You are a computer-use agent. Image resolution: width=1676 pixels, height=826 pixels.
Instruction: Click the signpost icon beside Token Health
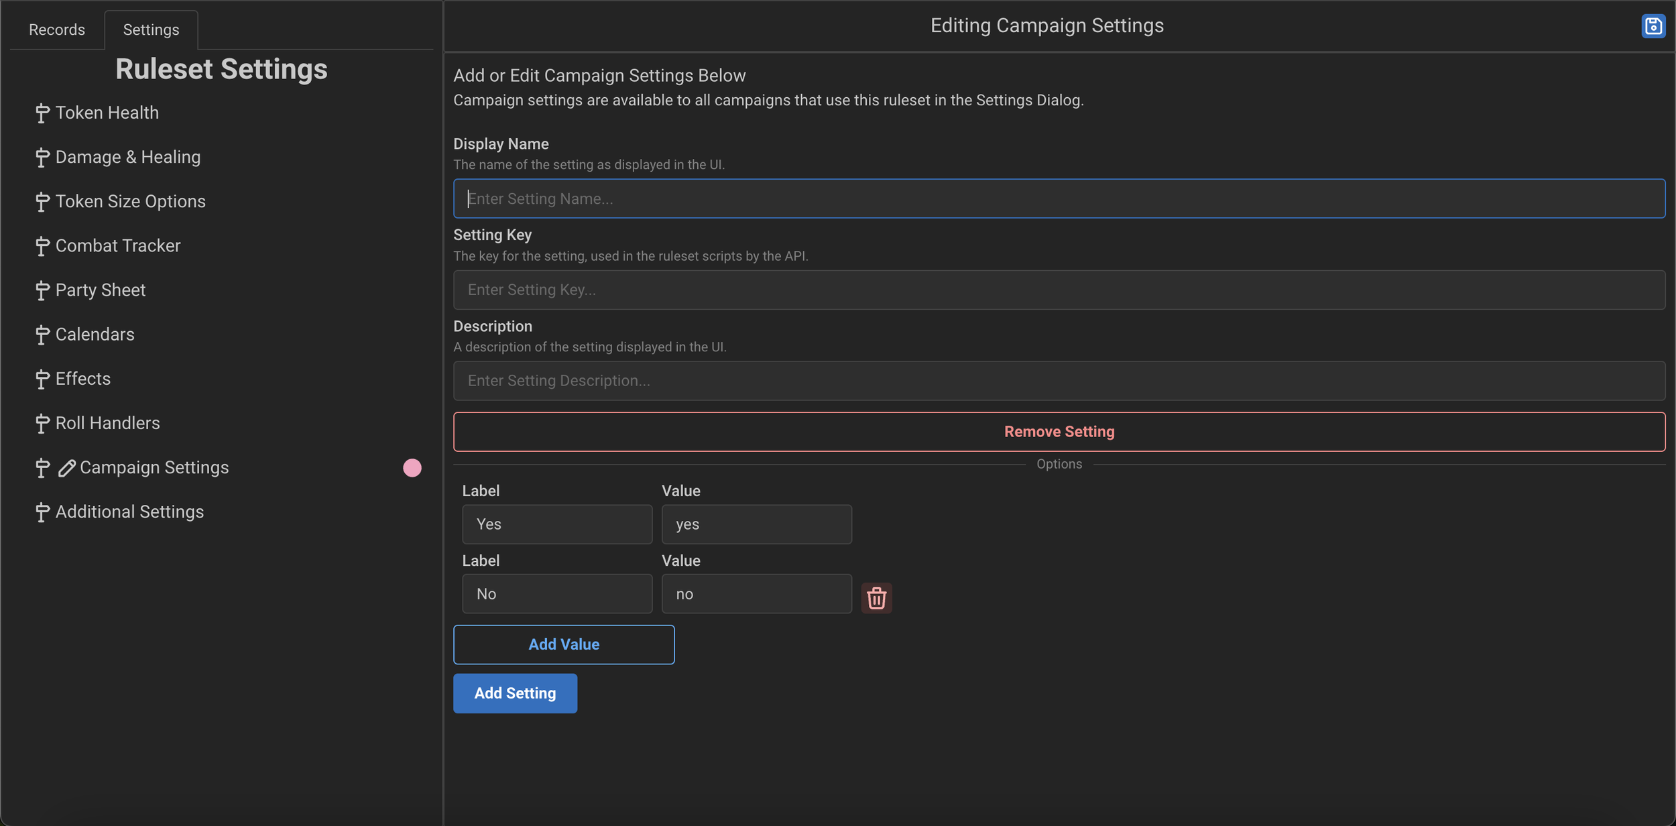click(x=42, y=113)
